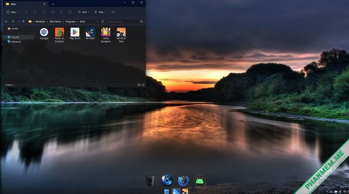Add a new Explorer tab
This screenshot has width=349, height=194.
tap(53, 4)
